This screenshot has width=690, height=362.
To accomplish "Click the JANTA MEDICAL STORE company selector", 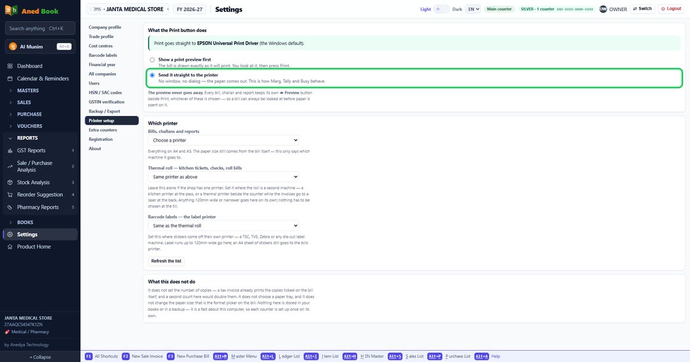I will pyautogui.click(x=128, y=9).
